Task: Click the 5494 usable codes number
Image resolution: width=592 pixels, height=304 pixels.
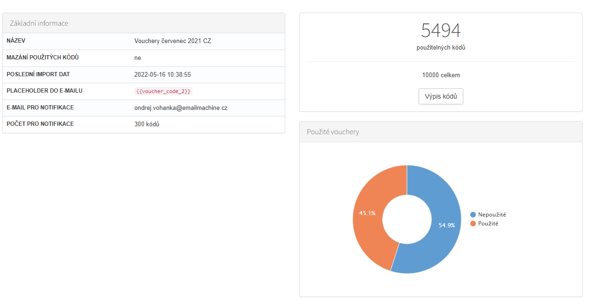Action: 440,30
